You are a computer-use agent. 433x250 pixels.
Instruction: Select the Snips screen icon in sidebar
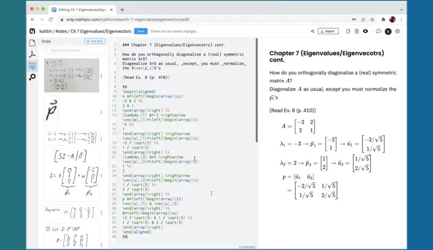pos(32,66)
